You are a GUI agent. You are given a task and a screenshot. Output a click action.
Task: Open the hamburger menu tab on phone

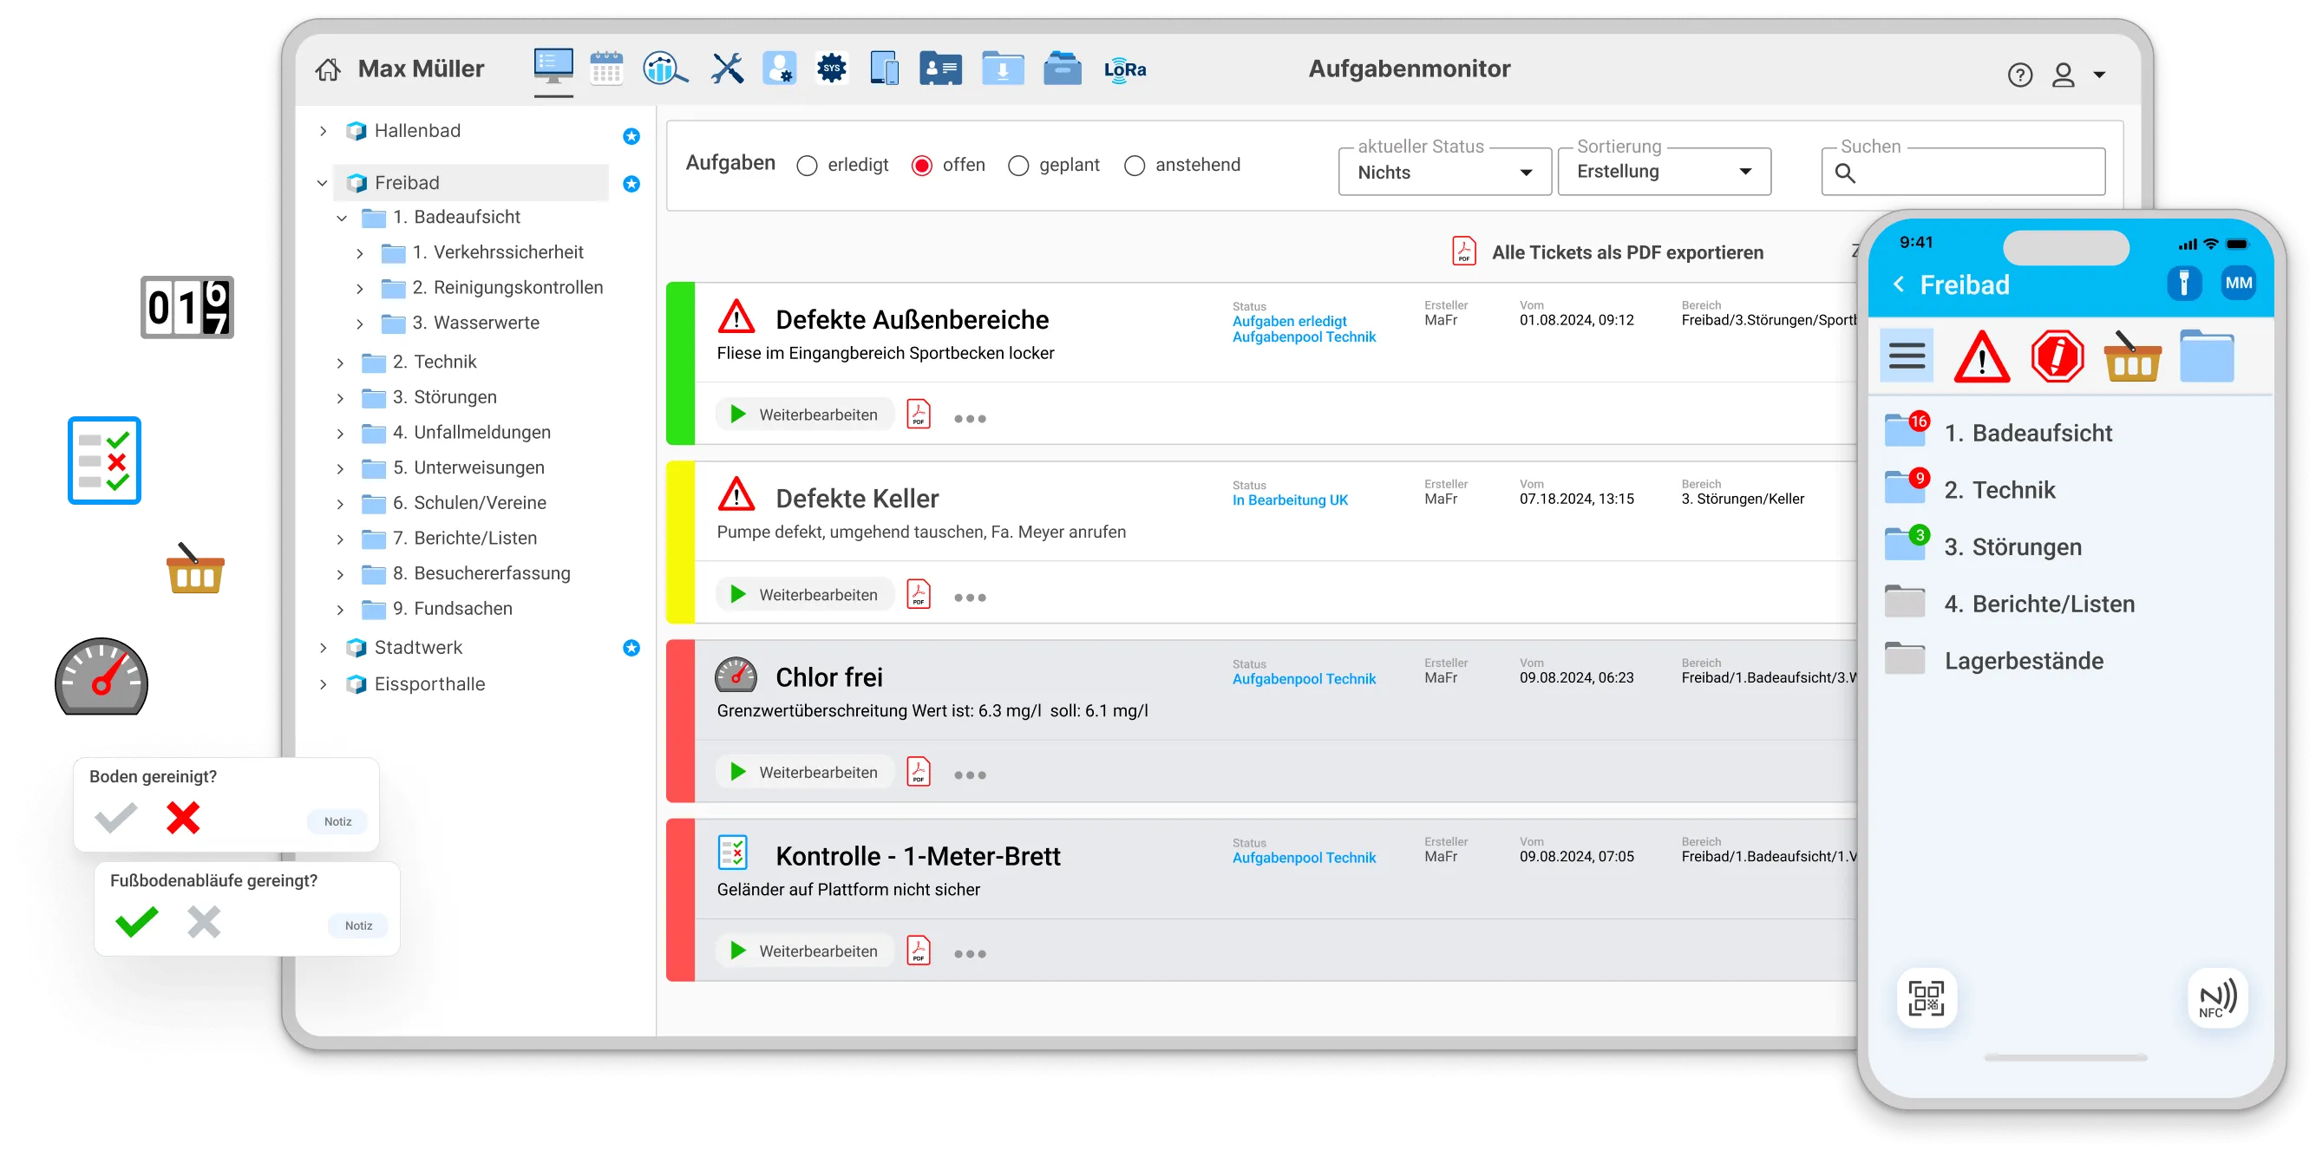pyautogui.click(x=1906, y=357)
